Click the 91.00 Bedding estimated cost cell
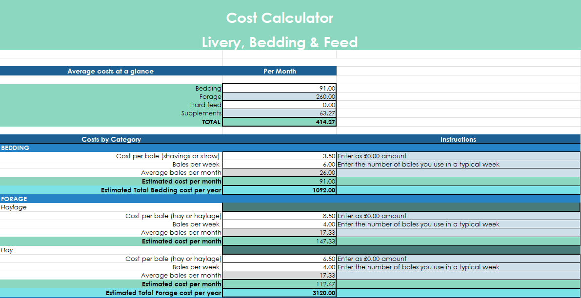This screenshot has height=298, width=581. [280, 181]
